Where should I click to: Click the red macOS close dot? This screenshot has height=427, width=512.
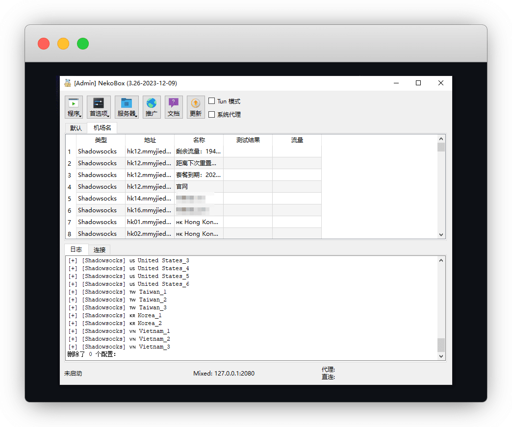click(x=44, y=44)
